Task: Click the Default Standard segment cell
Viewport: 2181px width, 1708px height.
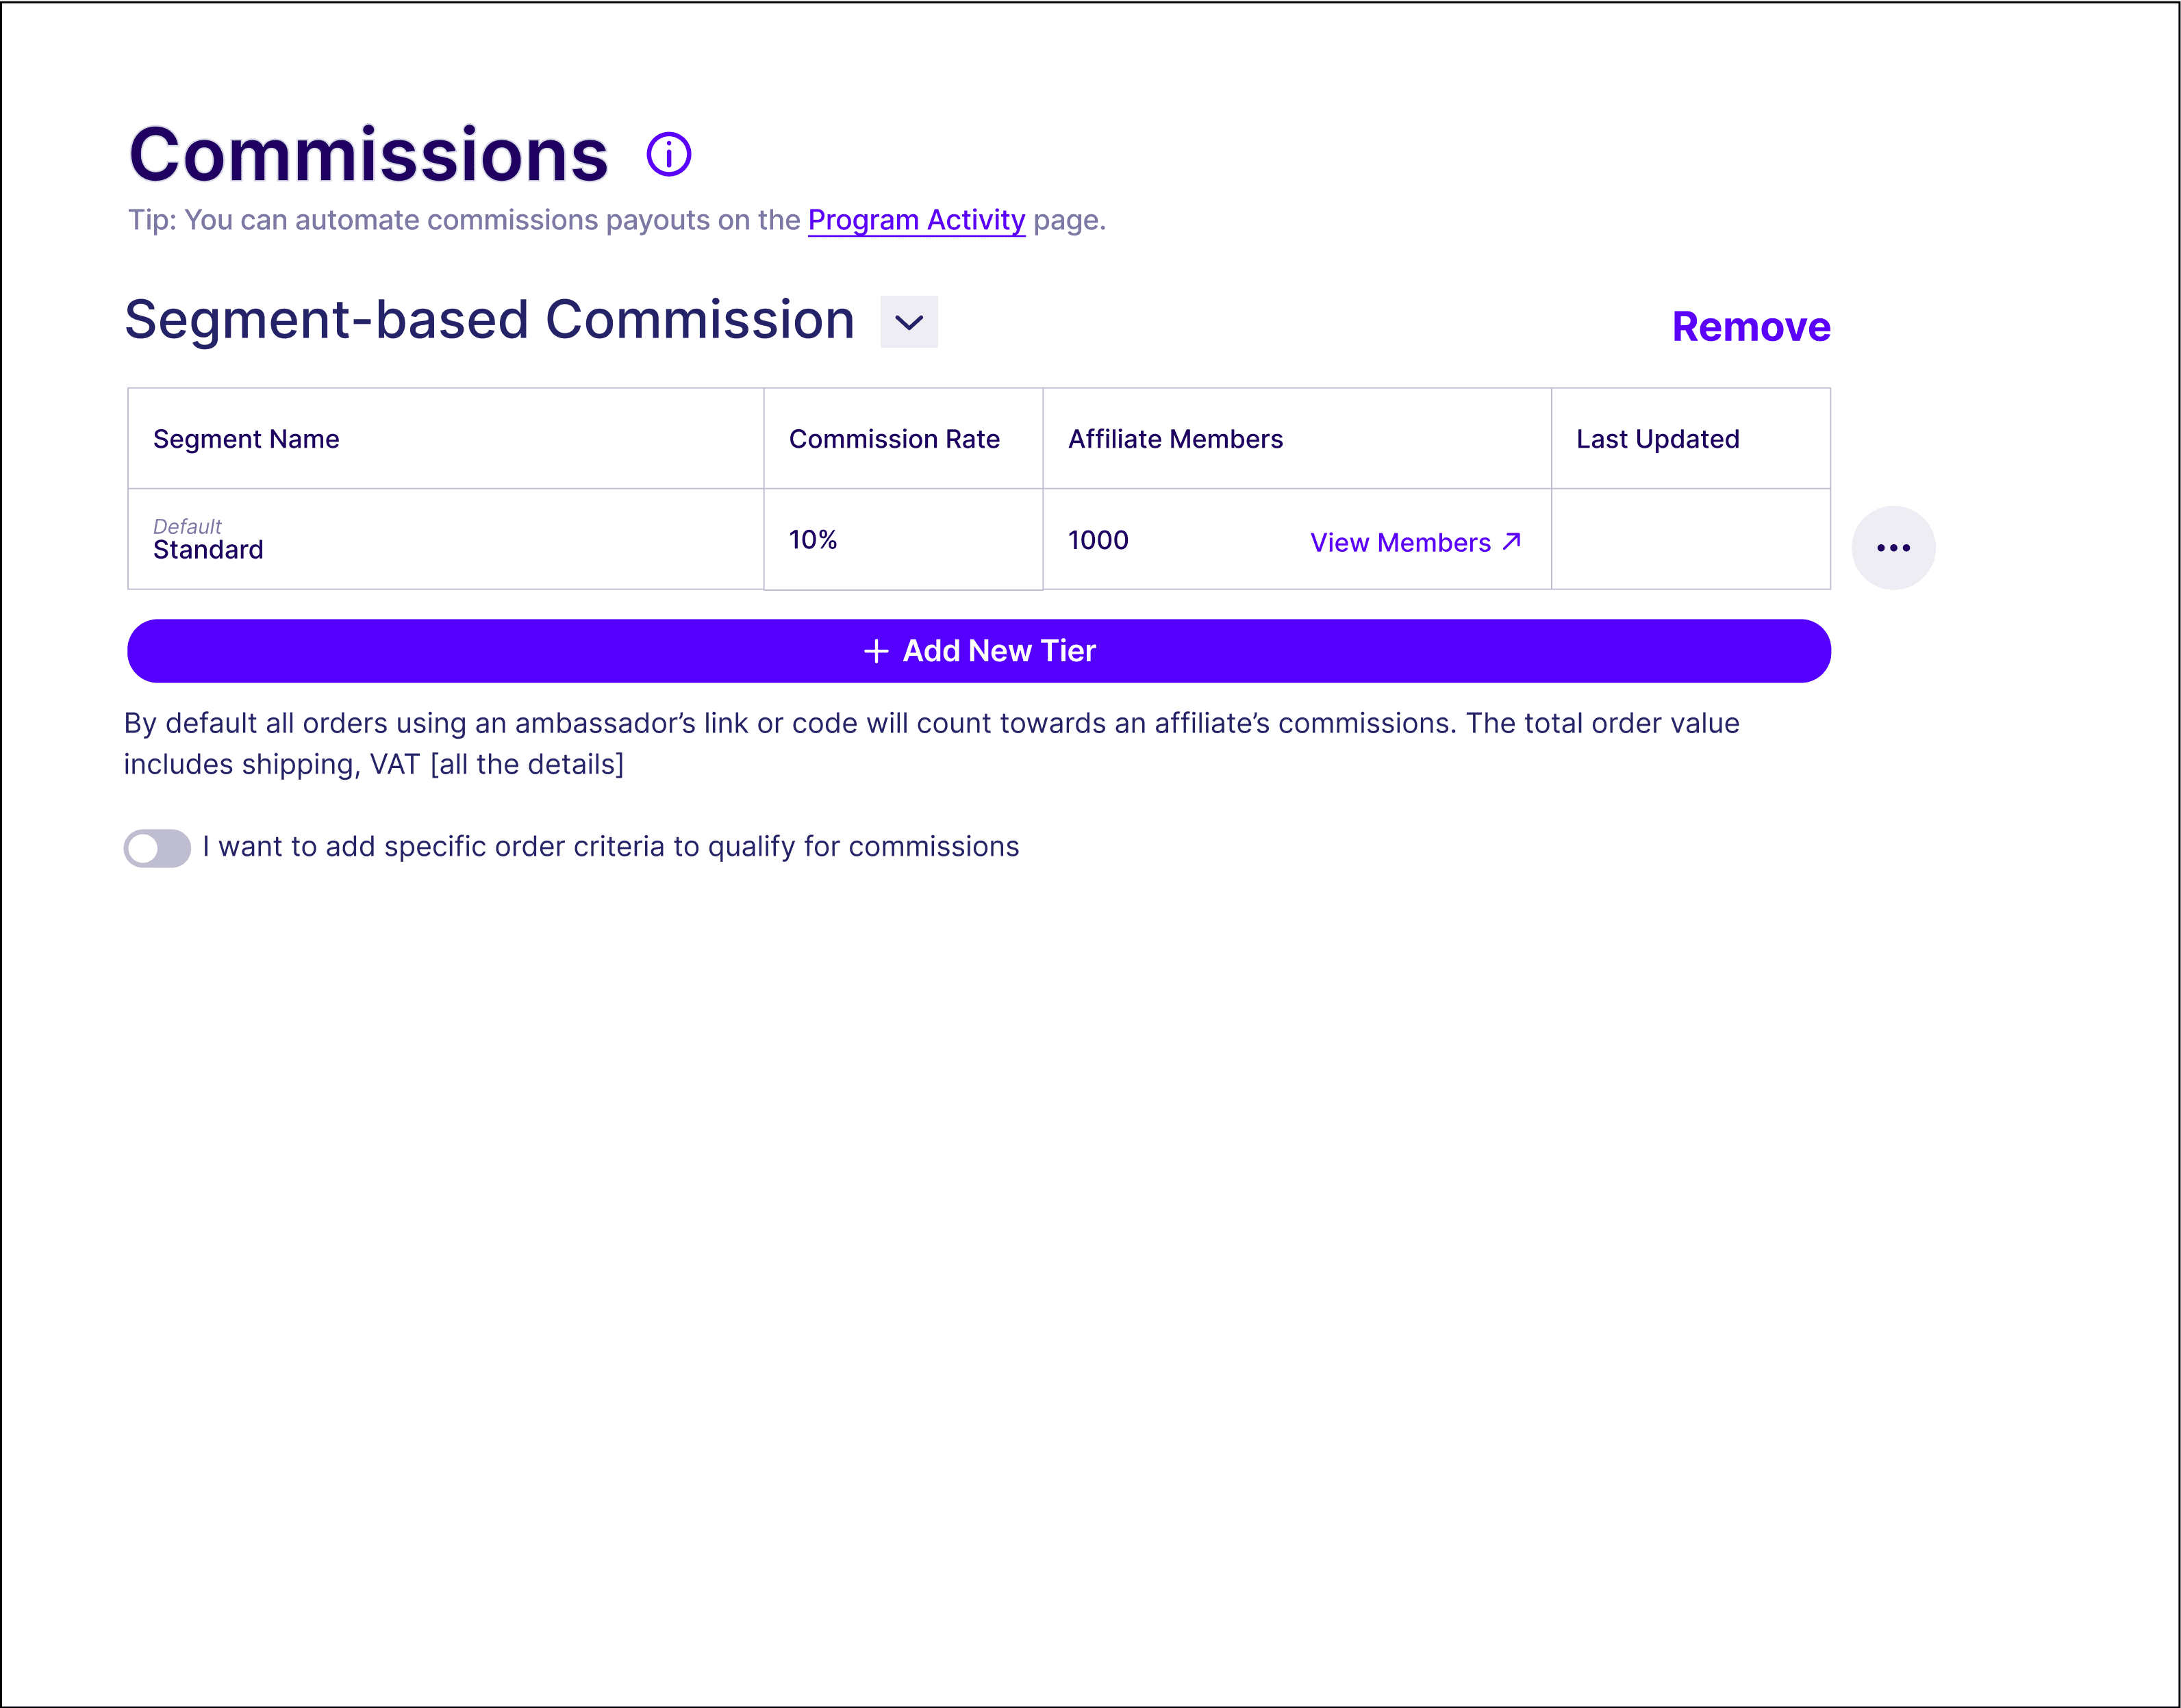Action: click(x=208, y=540)
